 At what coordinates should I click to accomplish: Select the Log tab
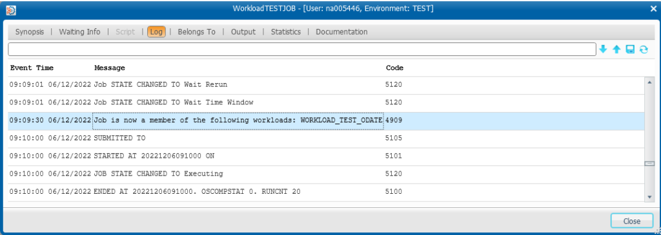[x=156, y=32]
